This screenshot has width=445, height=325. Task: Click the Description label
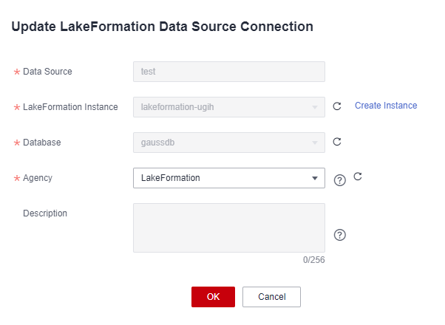45,213
